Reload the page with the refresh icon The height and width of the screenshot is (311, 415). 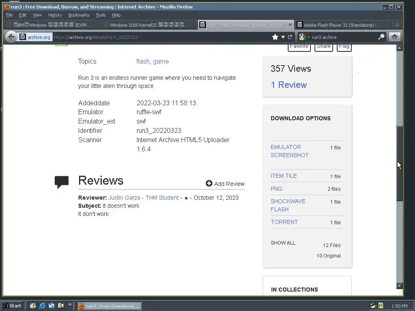coord(290,37)
